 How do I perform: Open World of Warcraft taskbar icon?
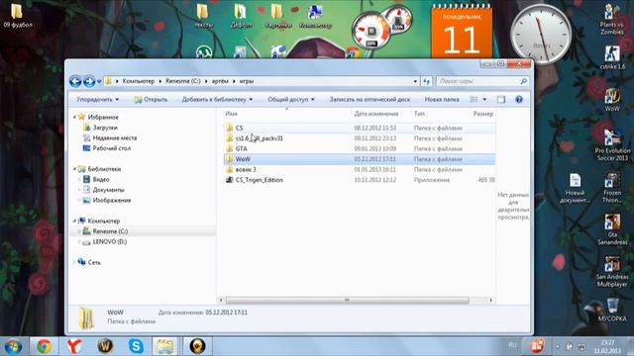105,346
